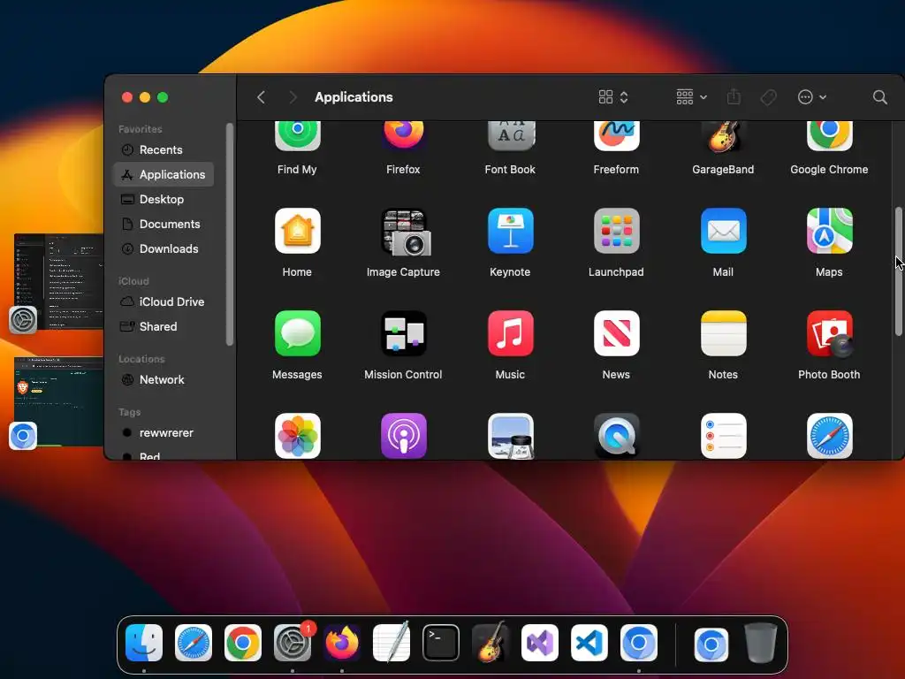This screenshot has width=905, height=679.
Task: Open the Music app icon
Action: click(x=510, y=333)
